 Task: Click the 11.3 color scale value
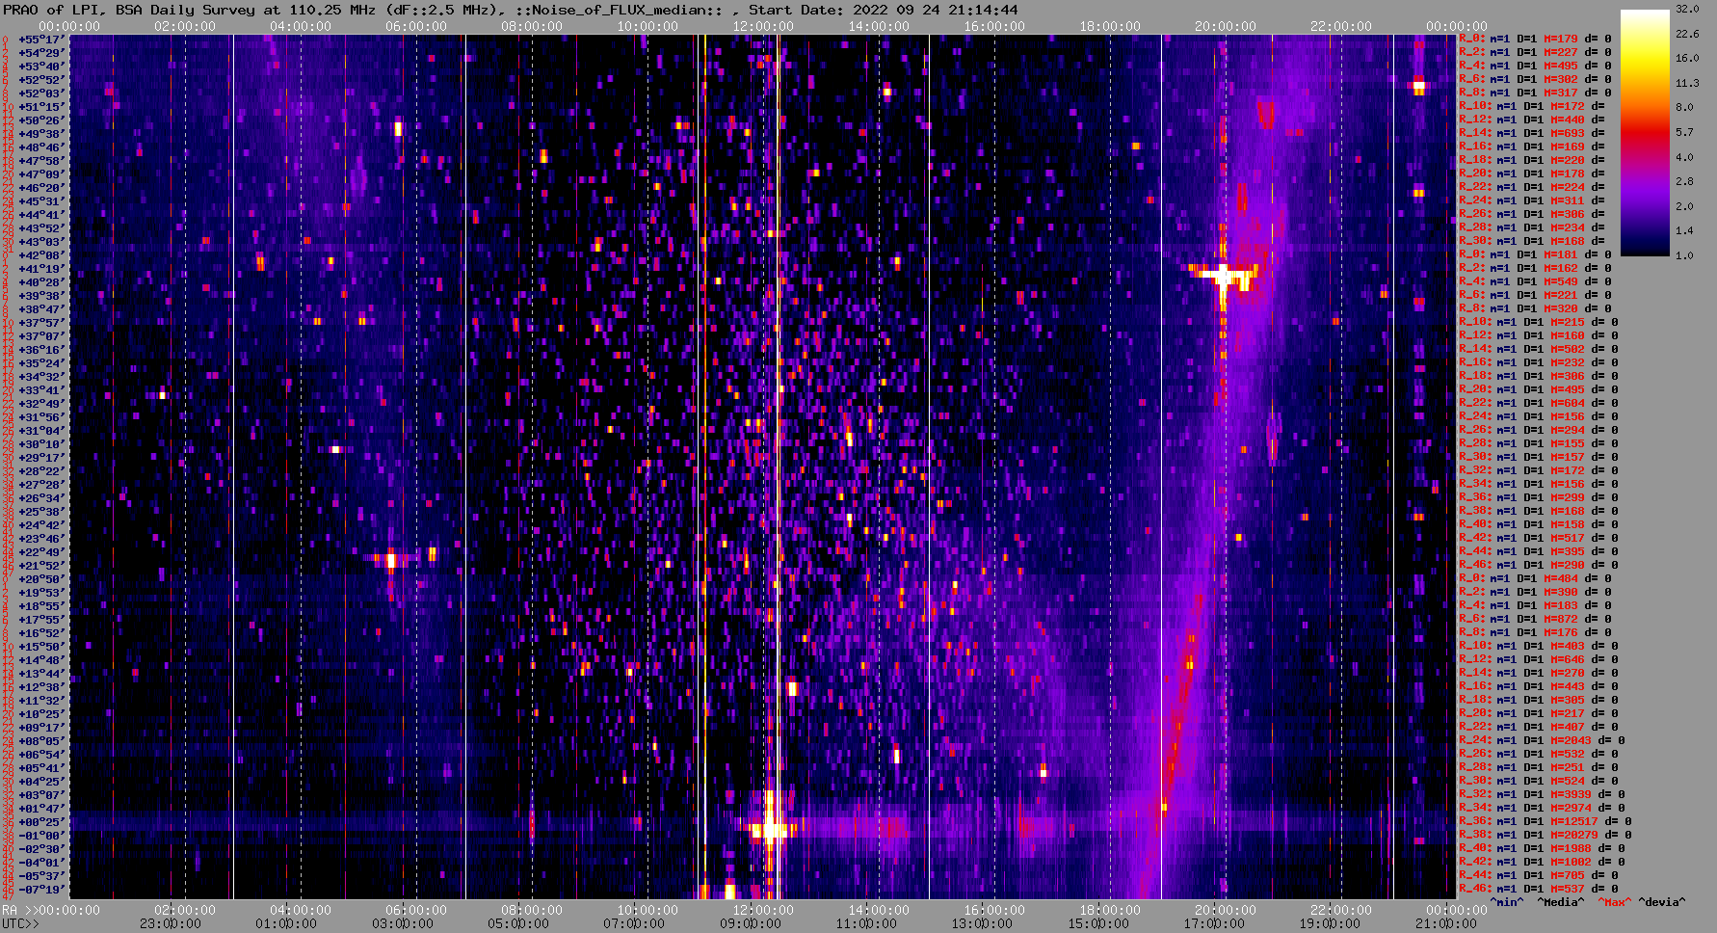tap(1687, 83)
